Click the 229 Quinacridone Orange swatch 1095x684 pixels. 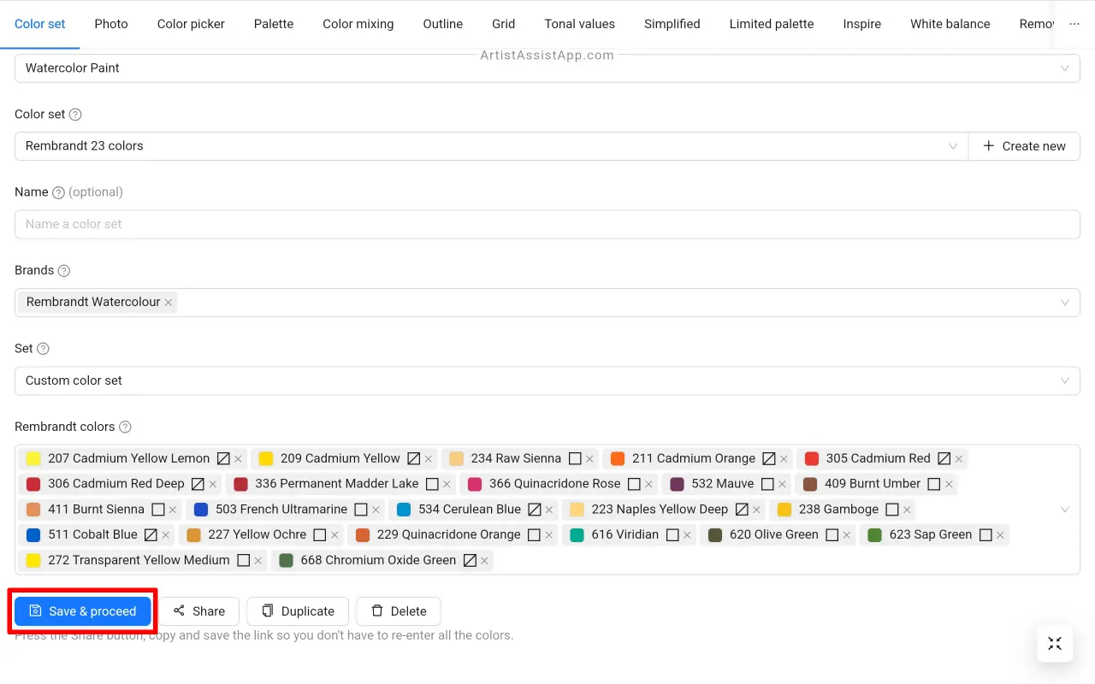click(x=363, y=535)
